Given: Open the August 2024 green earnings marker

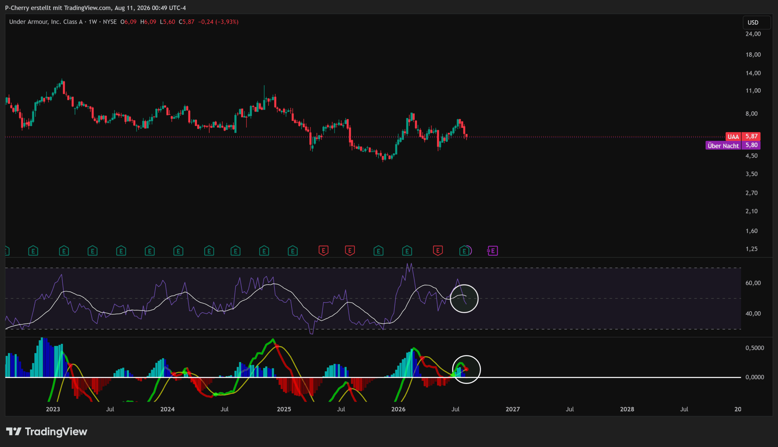Looking at the screenshot, I should [236, 251].
